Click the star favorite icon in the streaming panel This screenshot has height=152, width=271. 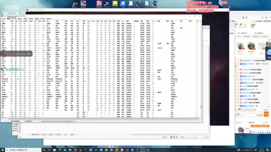coord(246,18)
